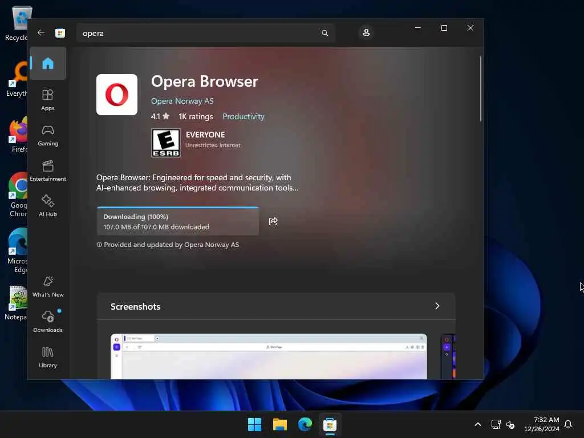This screenshot has height=438, width=584.
Task: Click the 1K ratings text
Action: pyautogui.click(x=196, y=116)
